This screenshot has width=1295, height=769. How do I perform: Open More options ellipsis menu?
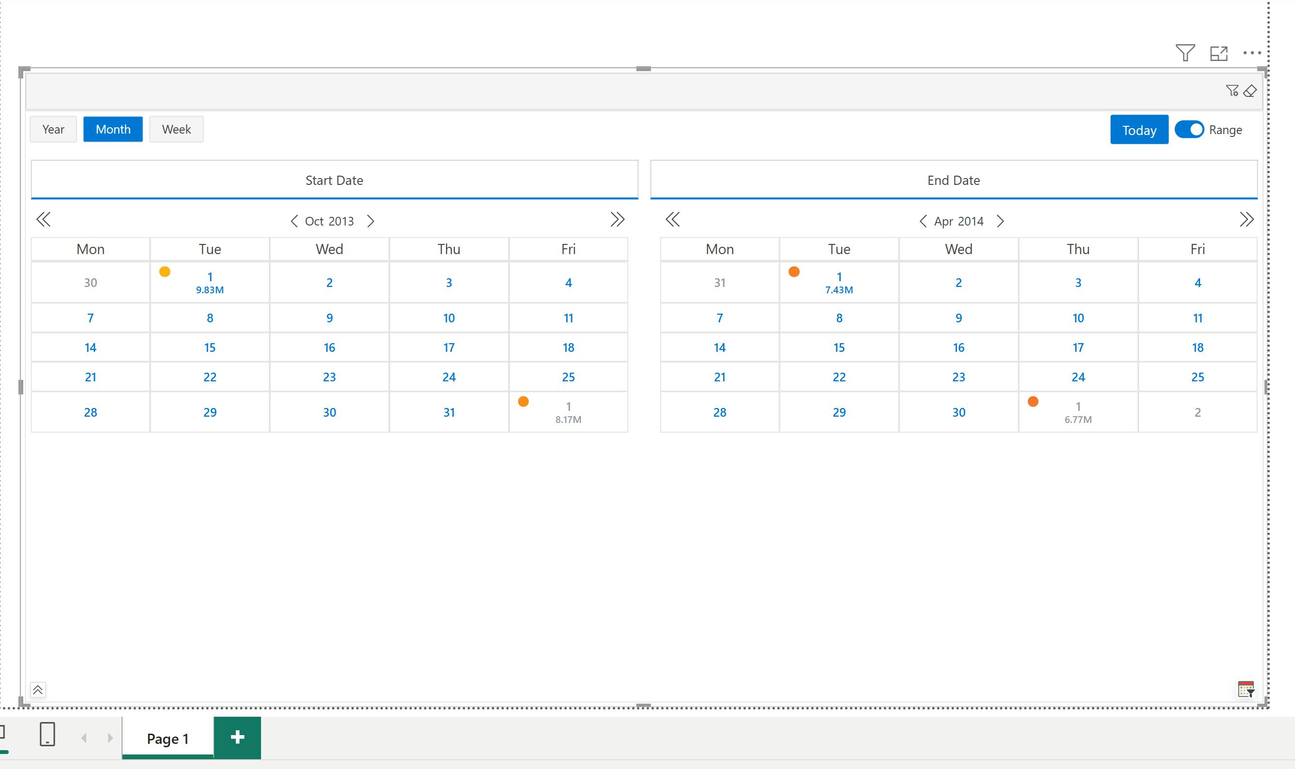pyautogui.click(x=1252, y=53)
